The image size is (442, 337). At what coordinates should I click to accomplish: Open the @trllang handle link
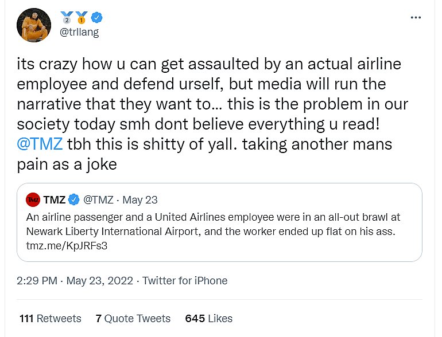[x=79, y=32]
